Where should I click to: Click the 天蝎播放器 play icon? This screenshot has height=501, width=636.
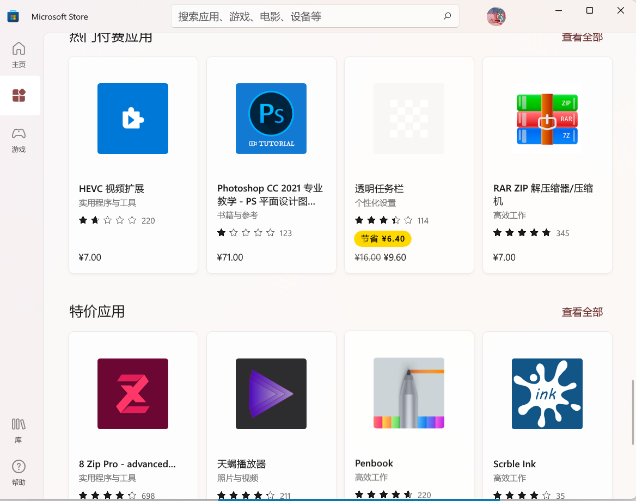click(271, 394)
